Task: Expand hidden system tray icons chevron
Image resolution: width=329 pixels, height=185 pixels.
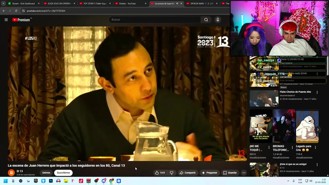Action: pos(288,181)
